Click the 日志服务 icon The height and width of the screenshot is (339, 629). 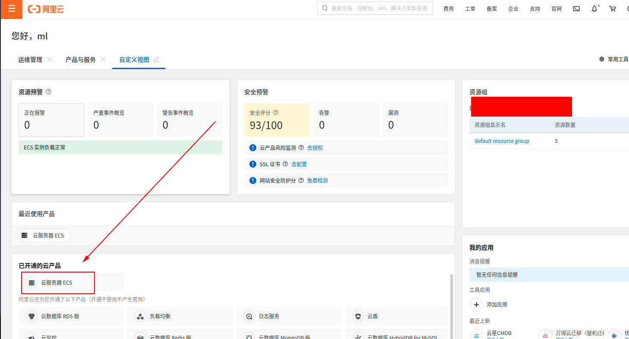(249, 316)
